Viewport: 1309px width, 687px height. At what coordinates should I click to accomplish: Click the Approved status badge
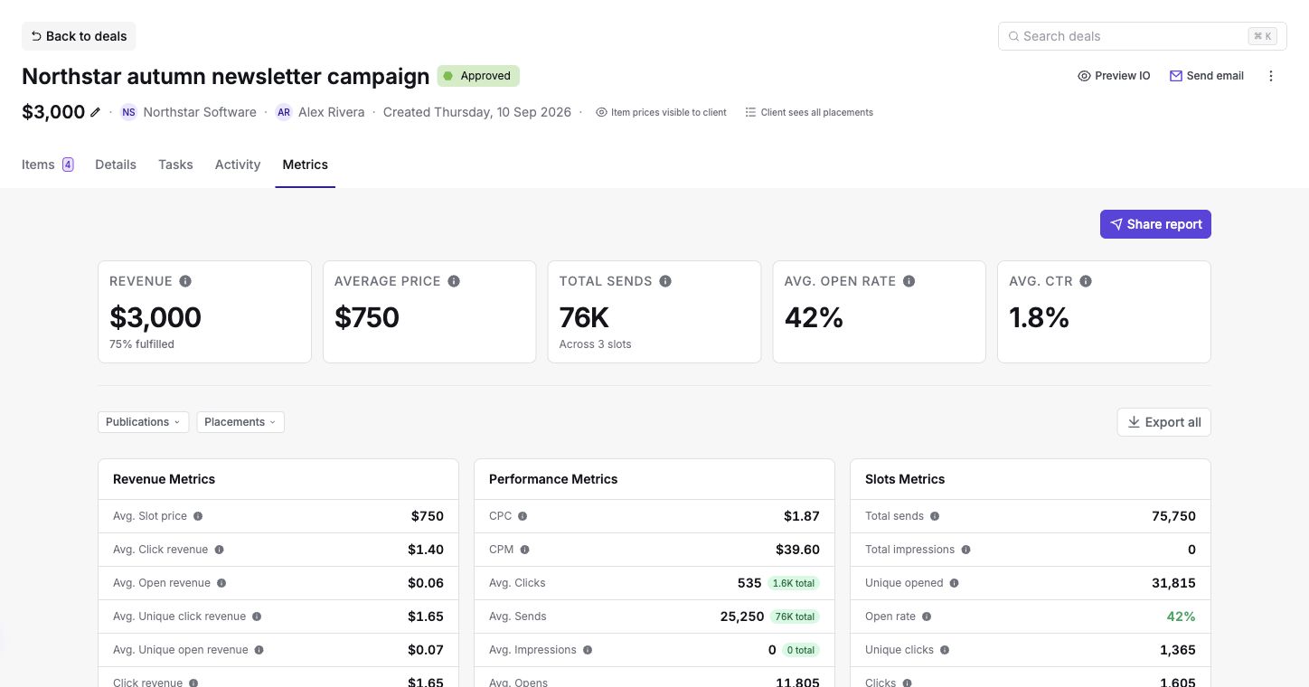(x=478, y=76)
